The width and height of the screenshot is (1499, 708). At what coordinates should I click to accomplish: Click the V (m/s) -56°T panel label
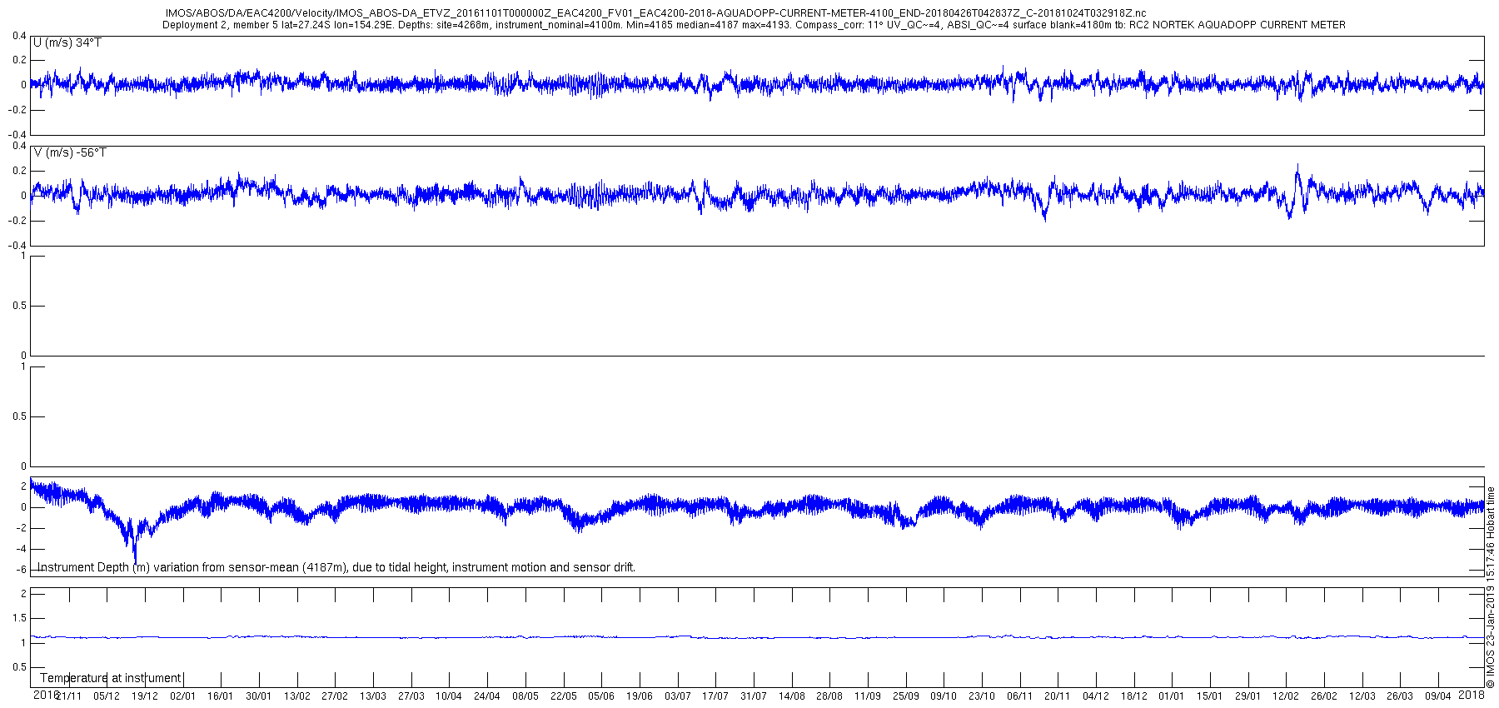click(70, 152)
